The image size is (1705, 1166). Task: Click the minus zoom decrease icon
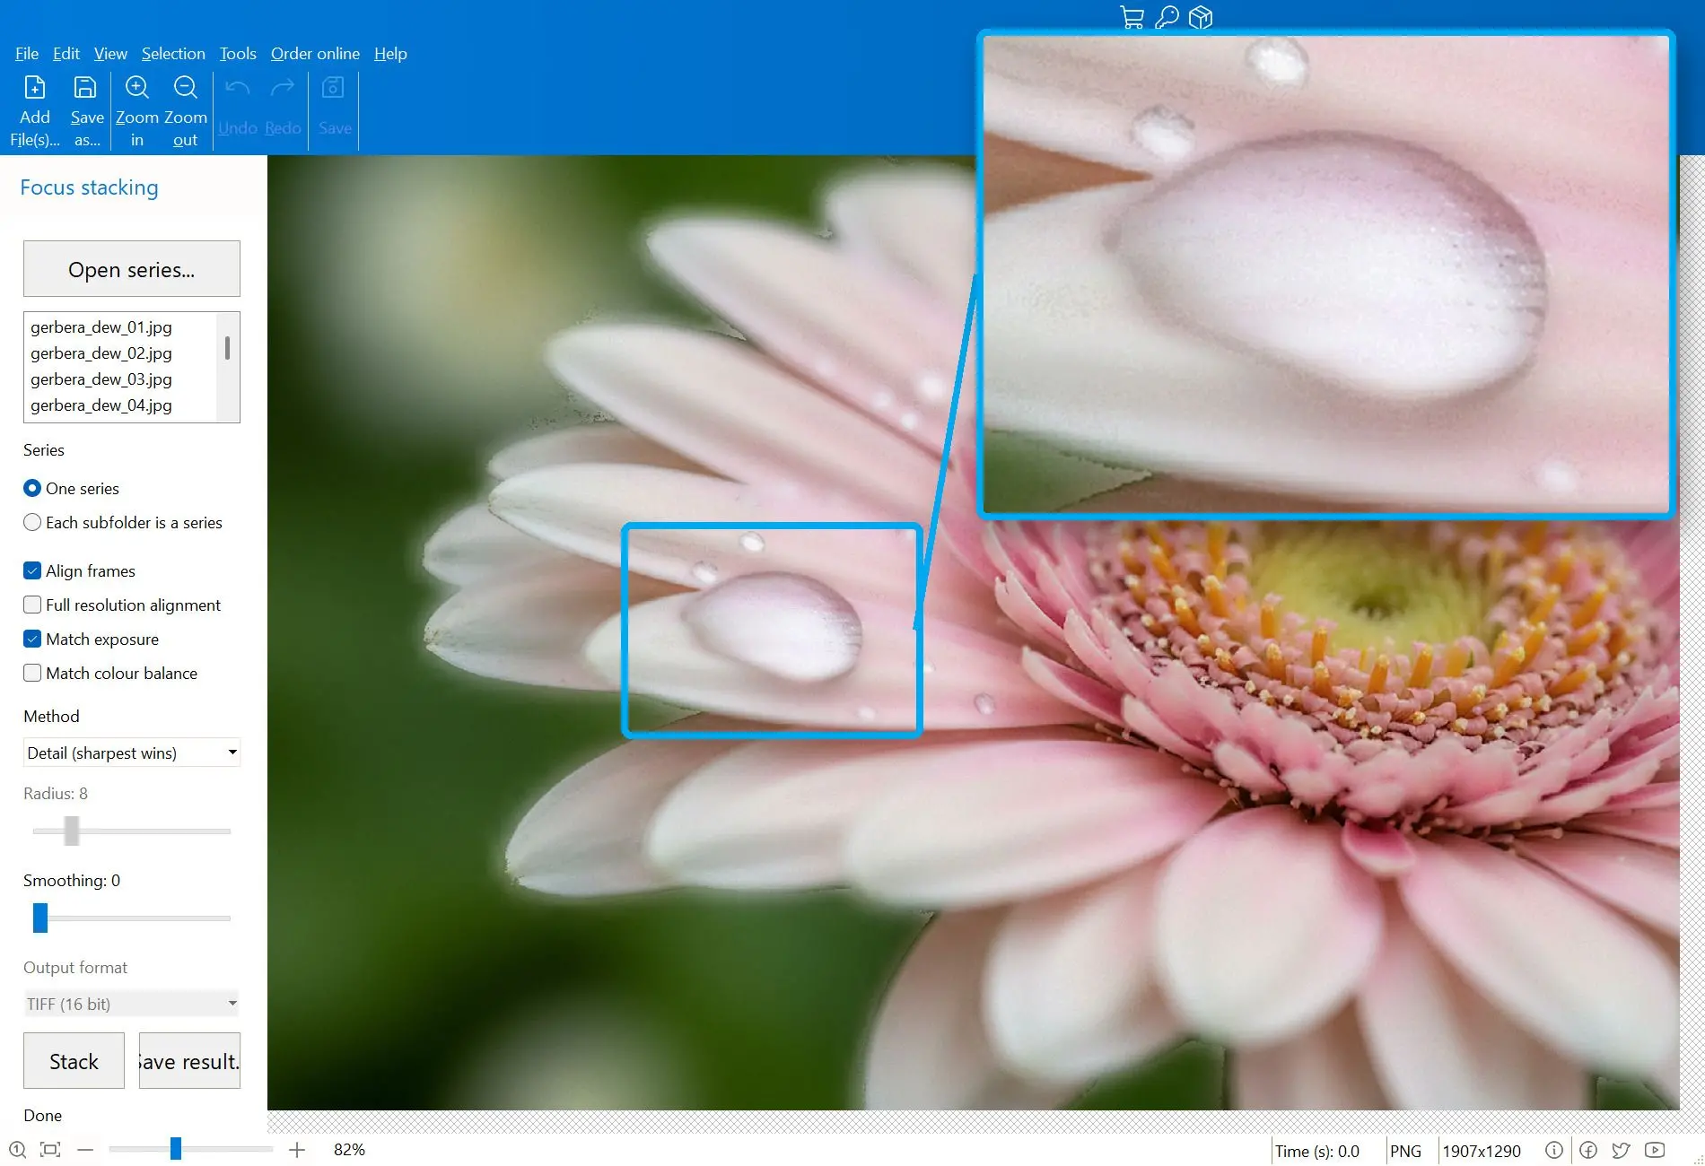[85, 1149]
